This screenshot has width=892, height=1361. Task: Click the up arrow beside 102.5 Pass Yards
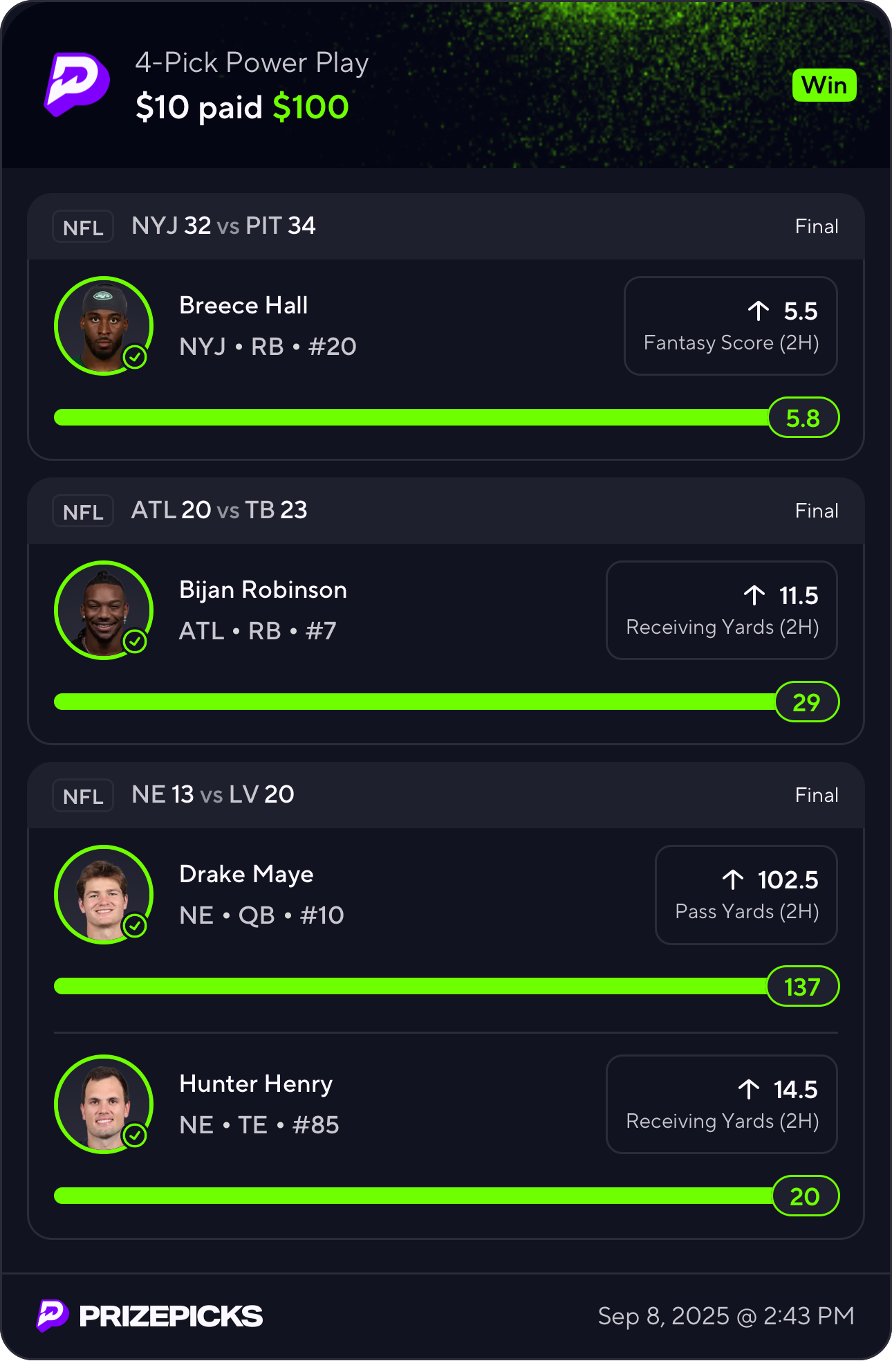[x=733, y=879]
